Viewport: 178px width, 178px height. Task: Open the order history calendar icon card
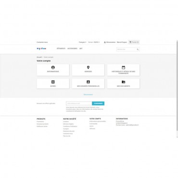click(123, 70)
